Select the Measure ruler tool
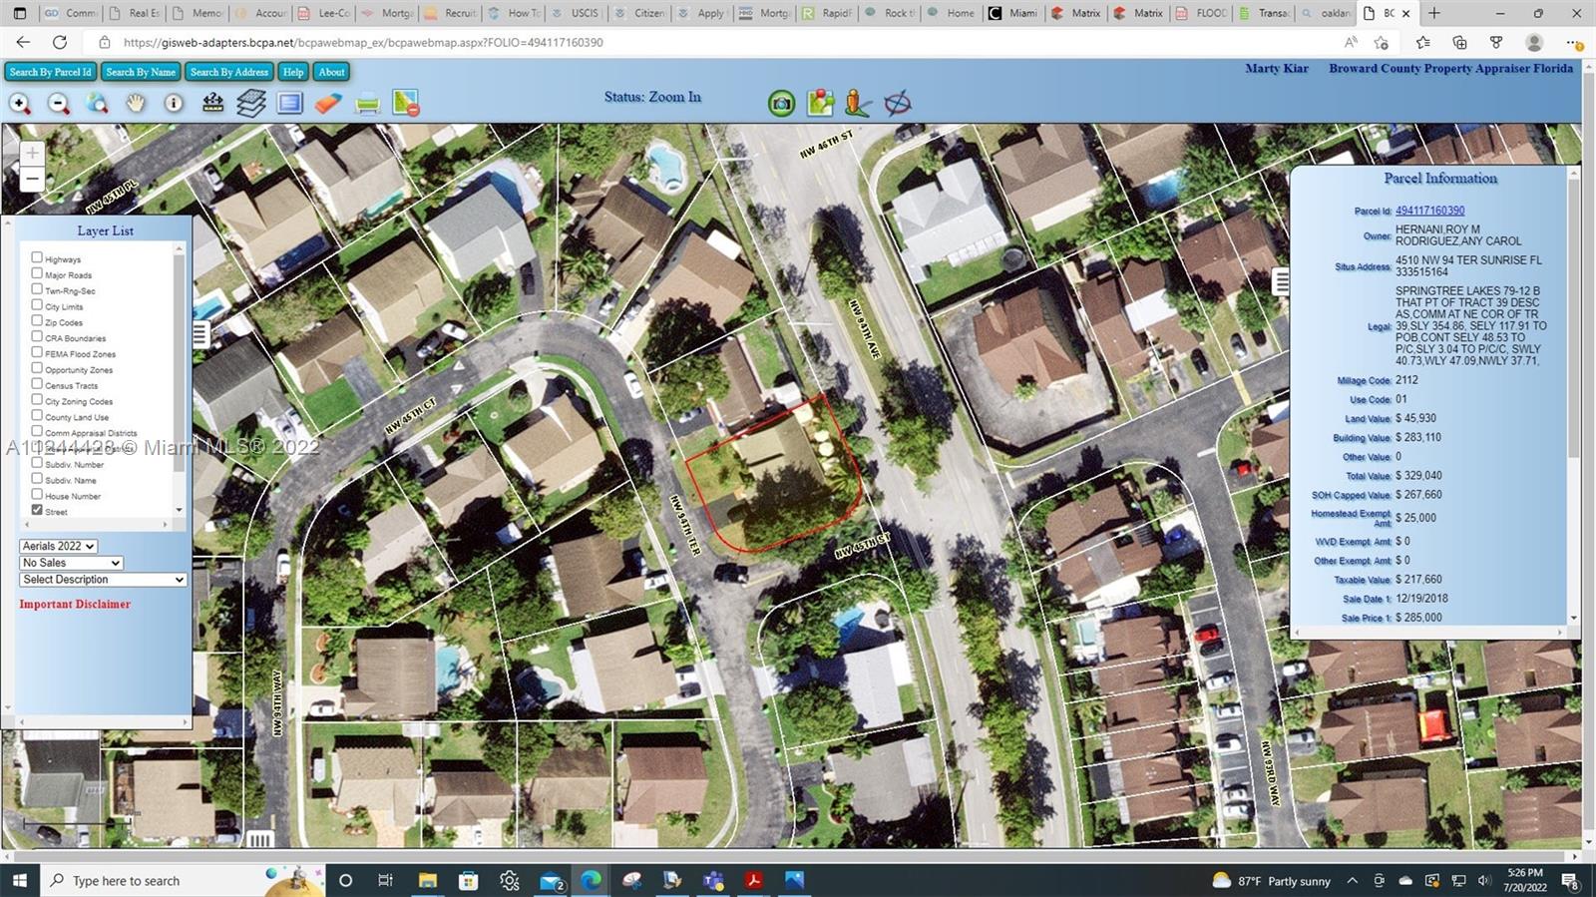The image size is (1596, 897). point(212,103)
